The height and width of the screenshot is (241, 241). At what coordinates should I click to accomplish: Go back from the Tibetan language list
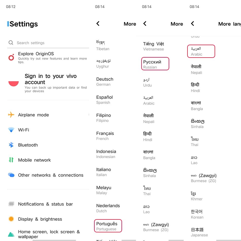(x=98, y=24)
